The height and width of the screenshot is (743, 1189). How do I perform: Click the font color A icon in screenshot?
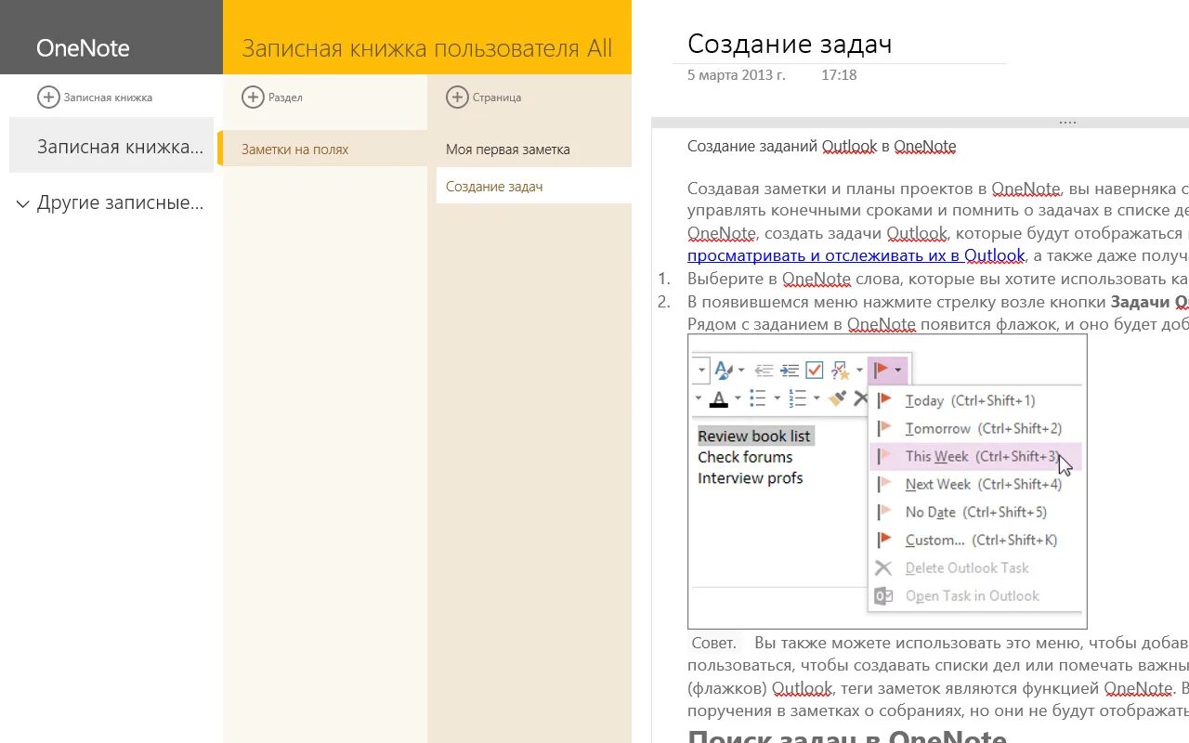[719, 398]
